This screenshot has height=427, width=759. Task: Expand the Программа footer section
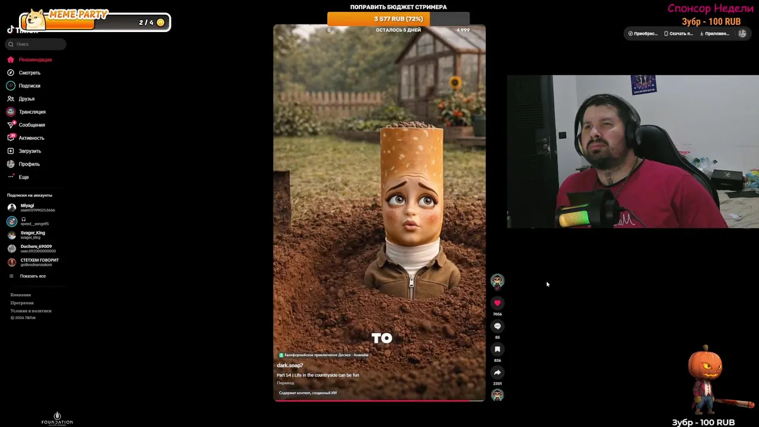click(x=22, y=302)
